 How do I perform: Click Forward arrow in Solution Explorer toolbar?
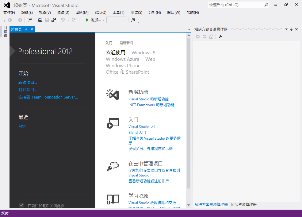point(205,37)
